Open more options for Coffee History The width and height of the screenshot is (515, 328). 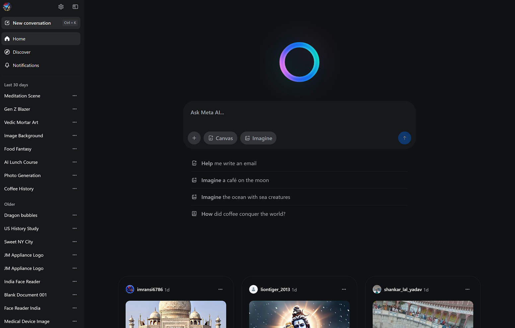coord(75,189)
